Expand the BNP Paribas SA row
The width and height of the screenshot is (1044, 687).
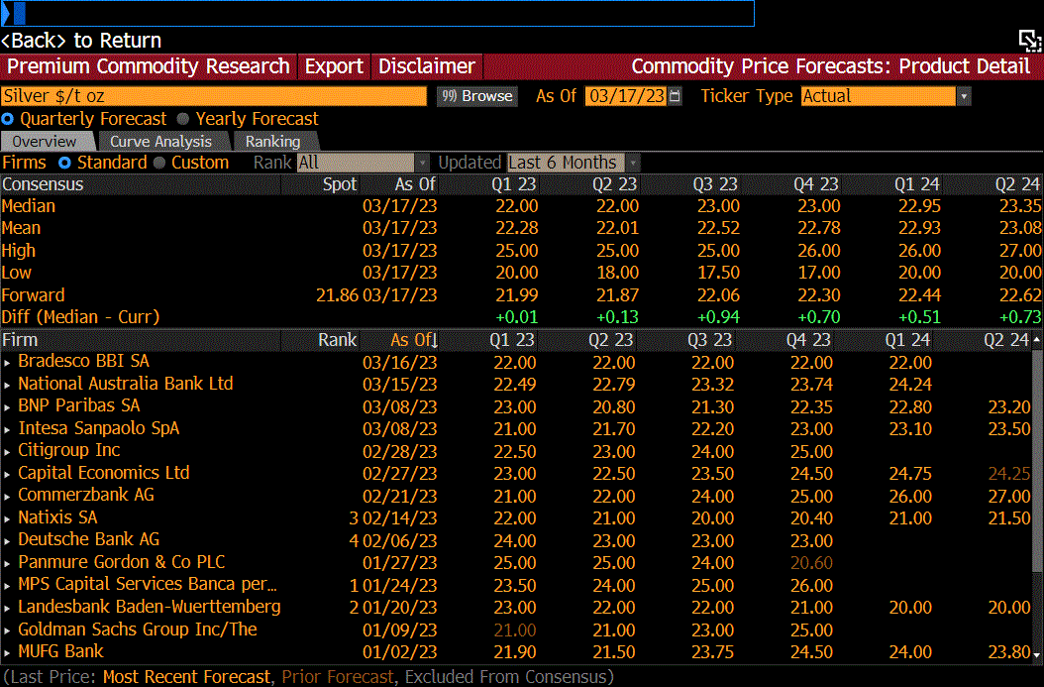pyautogui.click(x=7, y=407)
